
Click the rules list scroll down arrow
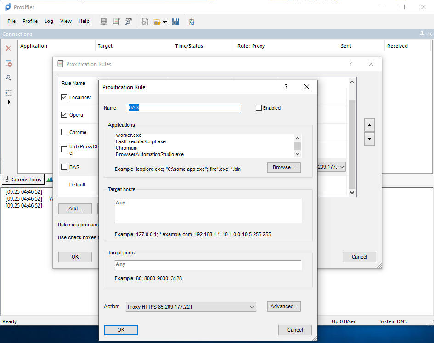tap(352, 193)
